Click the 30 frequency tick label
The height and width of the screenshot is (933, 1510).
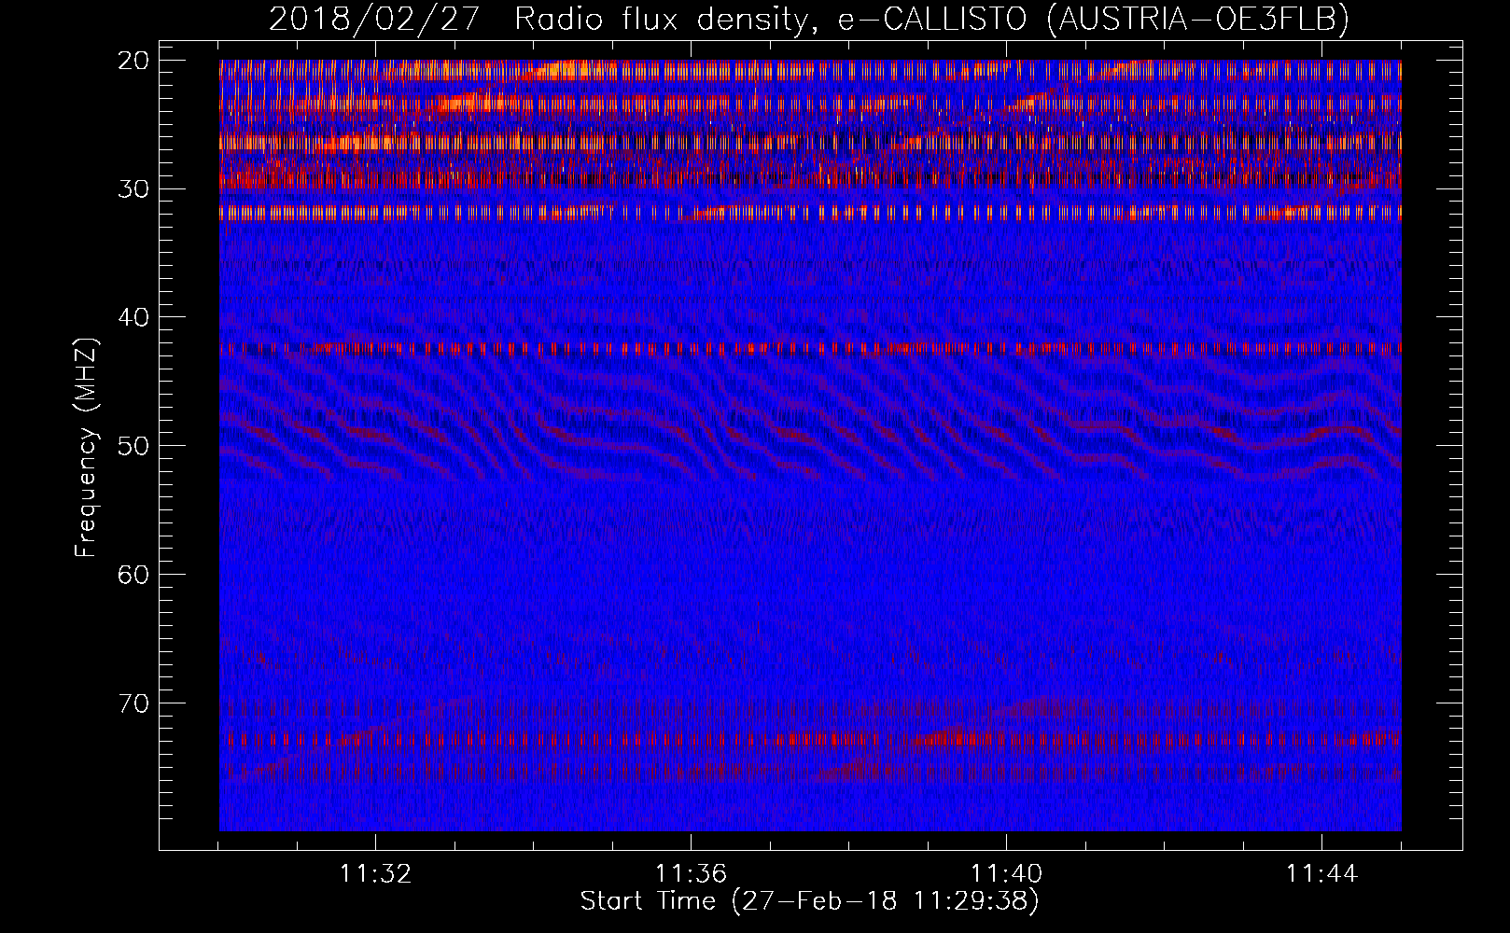click(133, 188)
